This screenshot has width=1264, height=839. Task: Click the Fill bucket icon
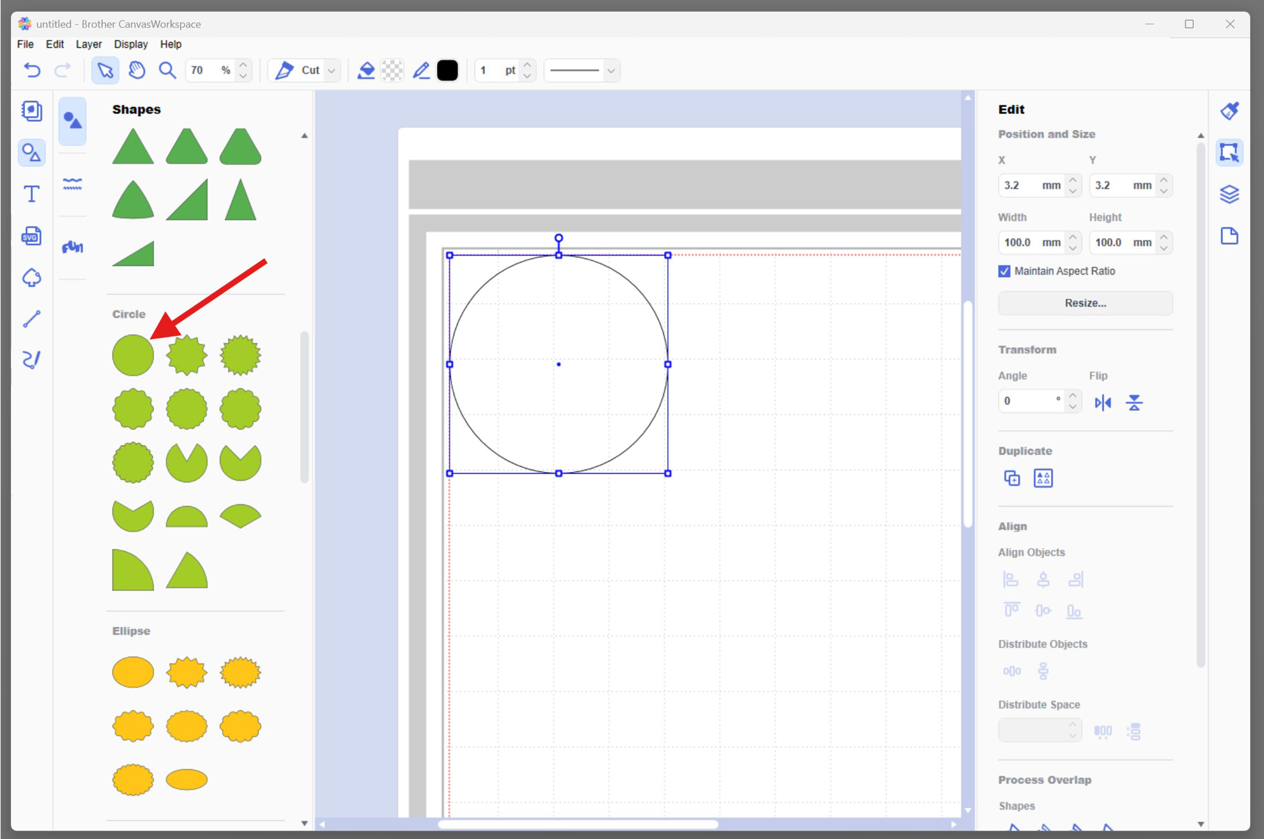tap(366, 70)
